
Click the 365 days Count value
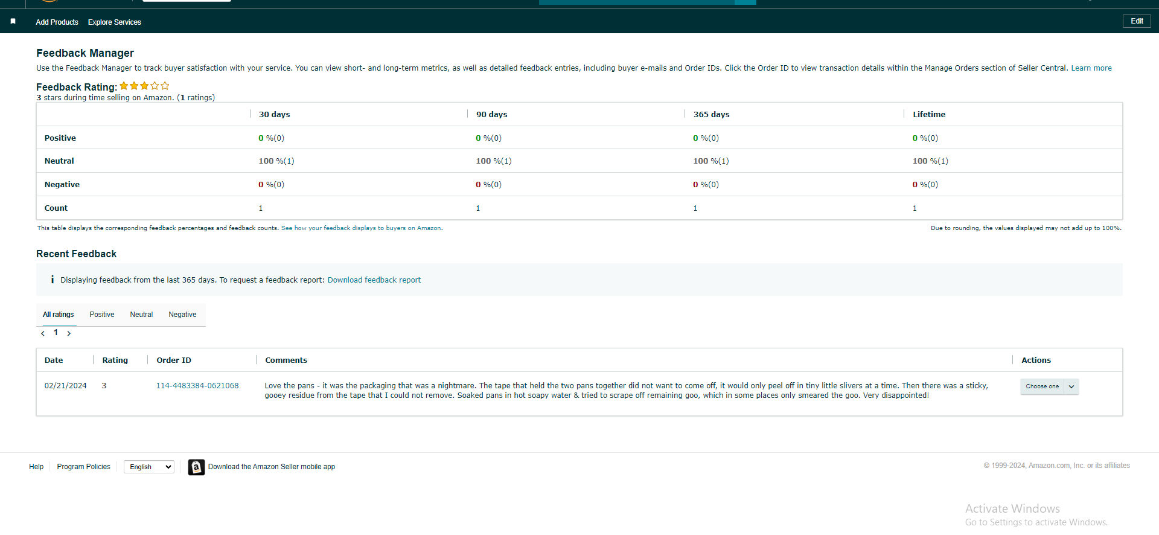pos(695,208)
